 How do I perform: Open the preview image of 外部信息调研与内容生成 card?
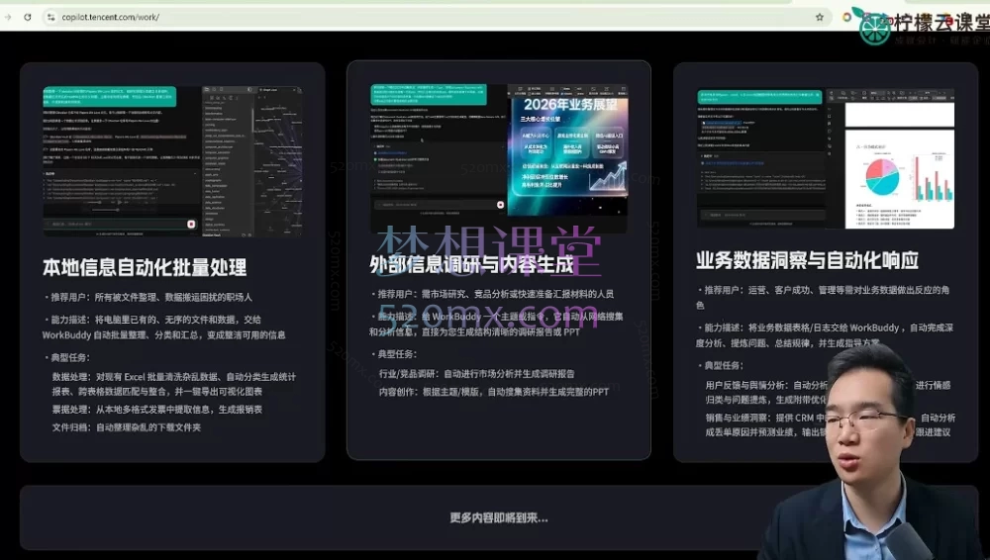point(499,158)
